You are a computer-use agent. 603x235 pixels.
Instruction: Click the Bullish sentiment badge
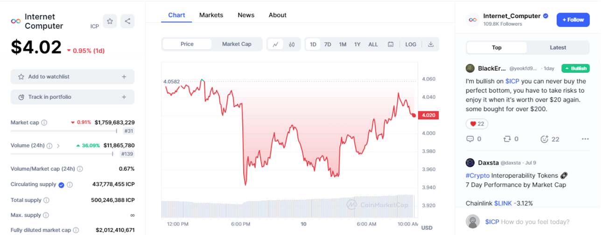pos(575,68)
